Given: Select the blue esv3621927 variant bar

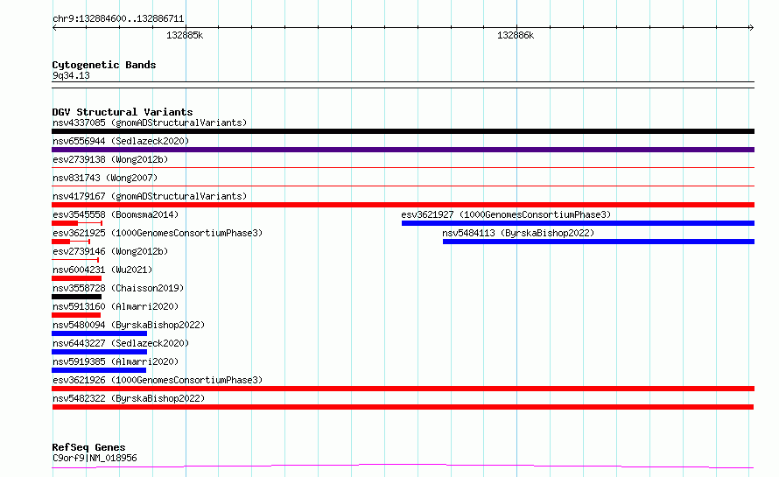Looking at the screenshot, I should (x=578, y=223).
